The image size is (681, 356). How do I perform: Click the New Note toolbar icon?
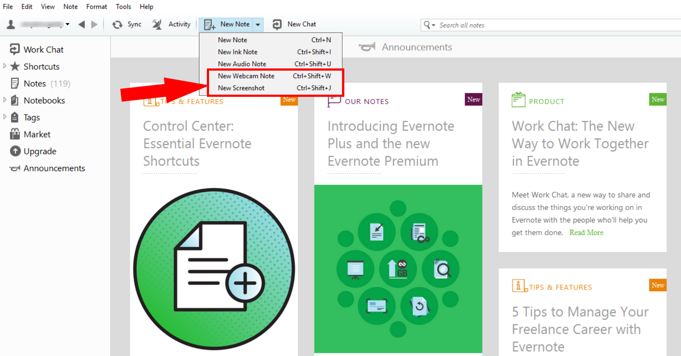tap(209, 24)
